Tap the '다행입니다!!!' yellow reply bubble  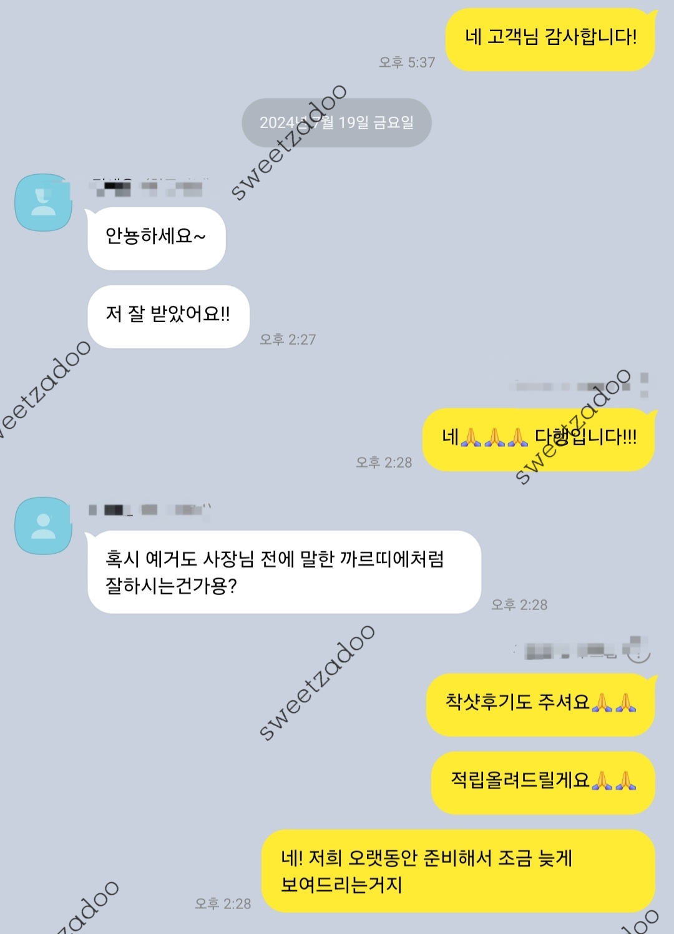coord(539,440)
